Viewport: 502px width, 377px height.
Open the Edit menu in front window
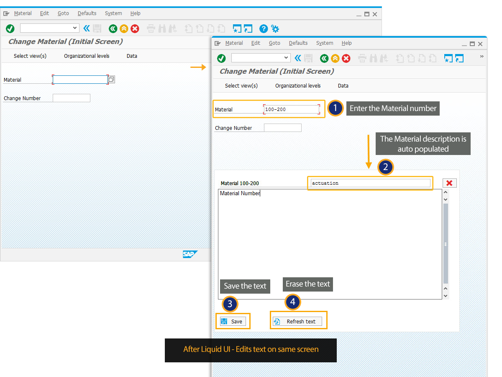256,43
